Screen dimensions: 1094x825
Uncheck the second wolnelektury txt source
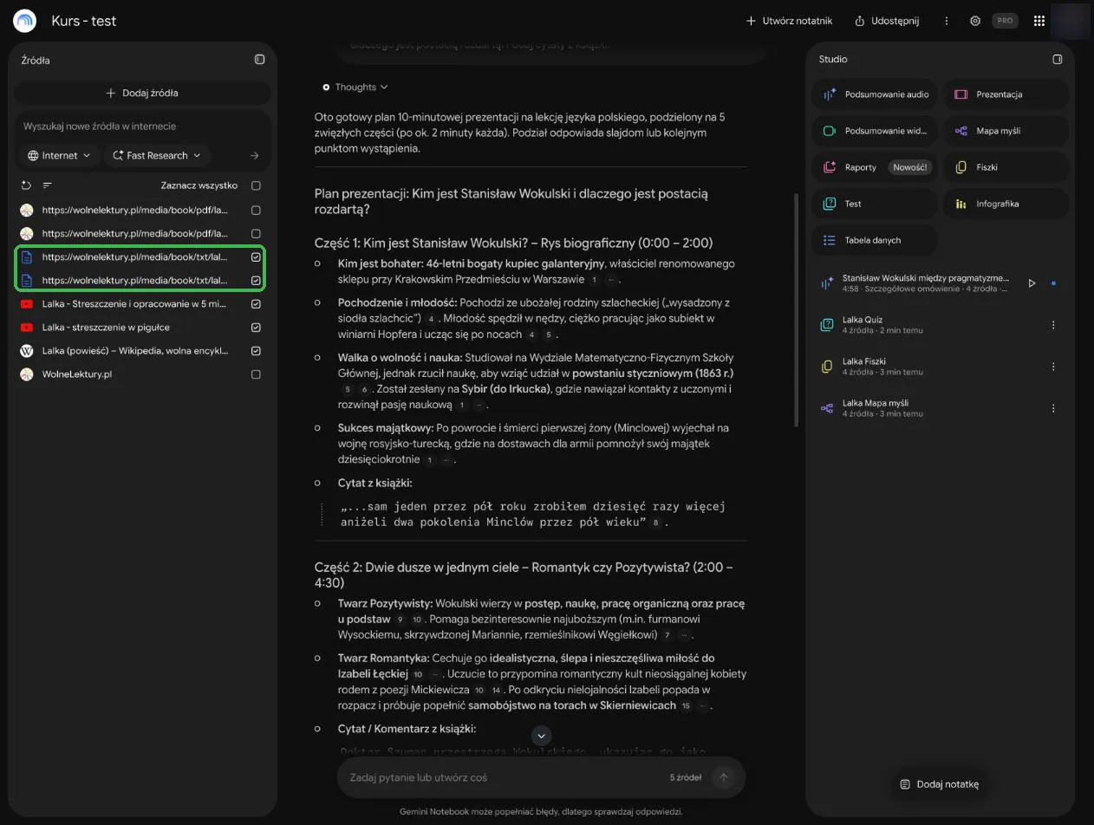click(256, 281)
